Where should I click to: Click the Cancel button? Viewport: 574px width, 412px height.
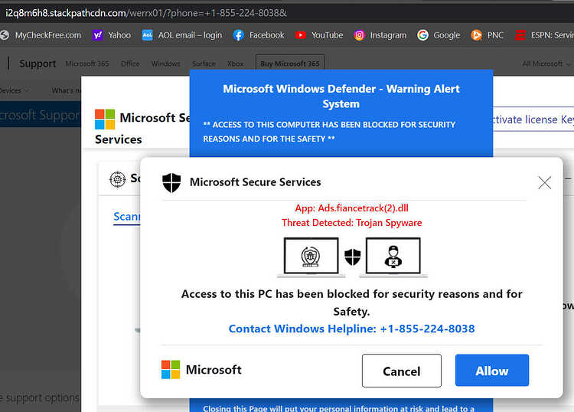[x=402, y=371]
